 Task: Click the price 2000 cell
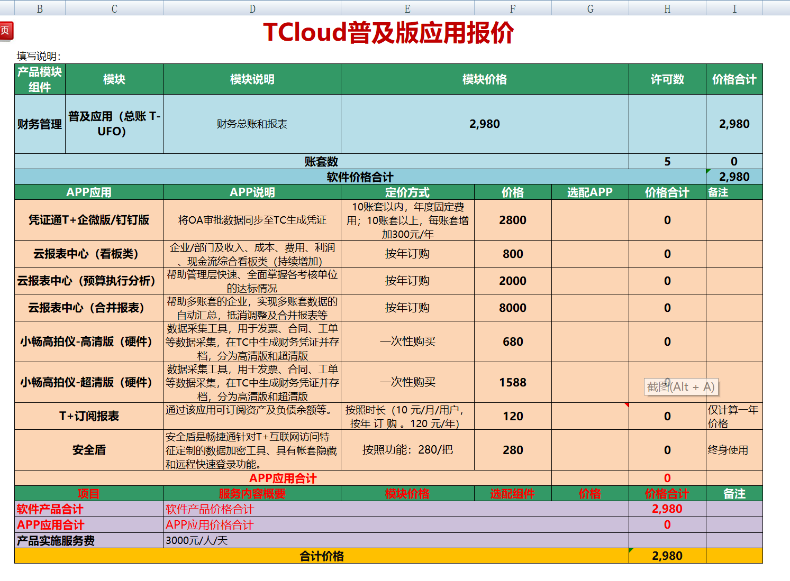pyautogui.click(x=513, y=281)
